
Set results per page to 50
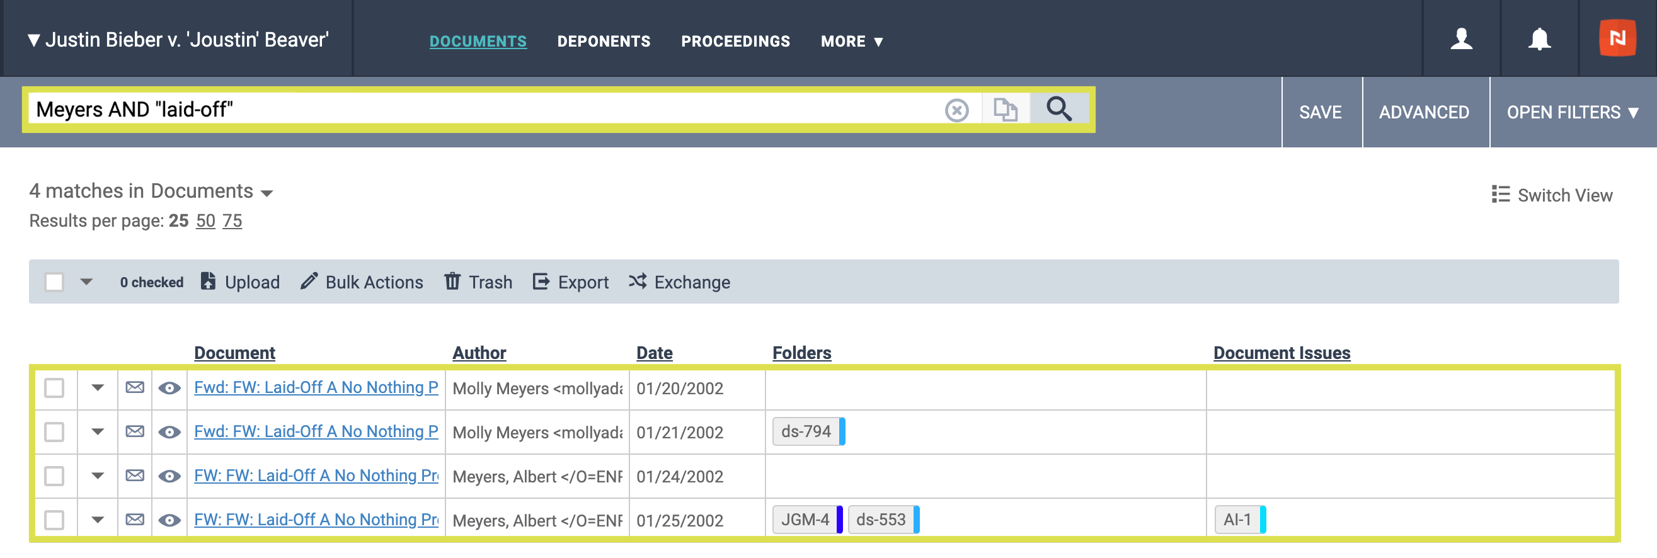[205, 220]
